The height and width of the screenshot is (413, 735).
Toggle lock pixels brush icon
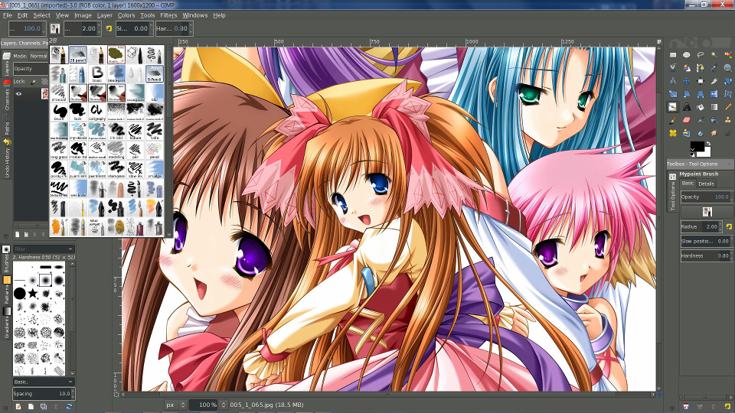pos(33,82)
